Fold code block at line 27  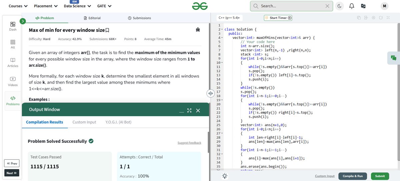pyautogui.click(x=222, y=133)
